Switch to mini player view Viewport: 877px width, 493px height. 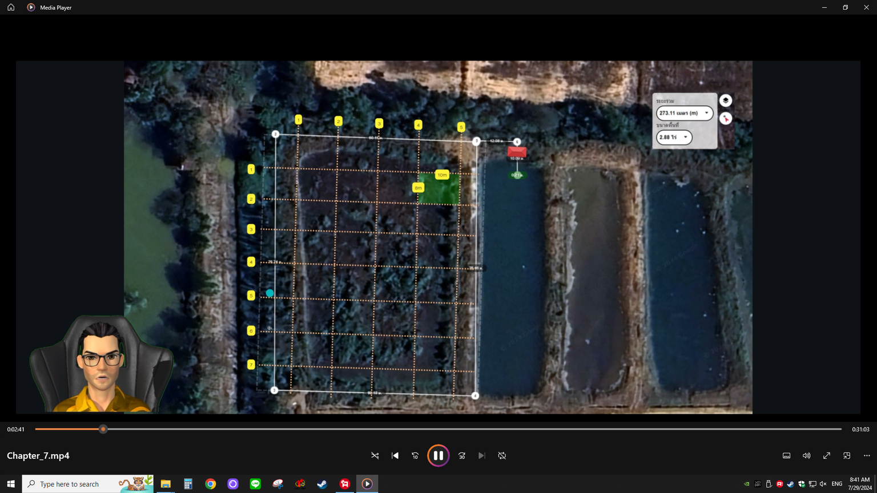847,455
